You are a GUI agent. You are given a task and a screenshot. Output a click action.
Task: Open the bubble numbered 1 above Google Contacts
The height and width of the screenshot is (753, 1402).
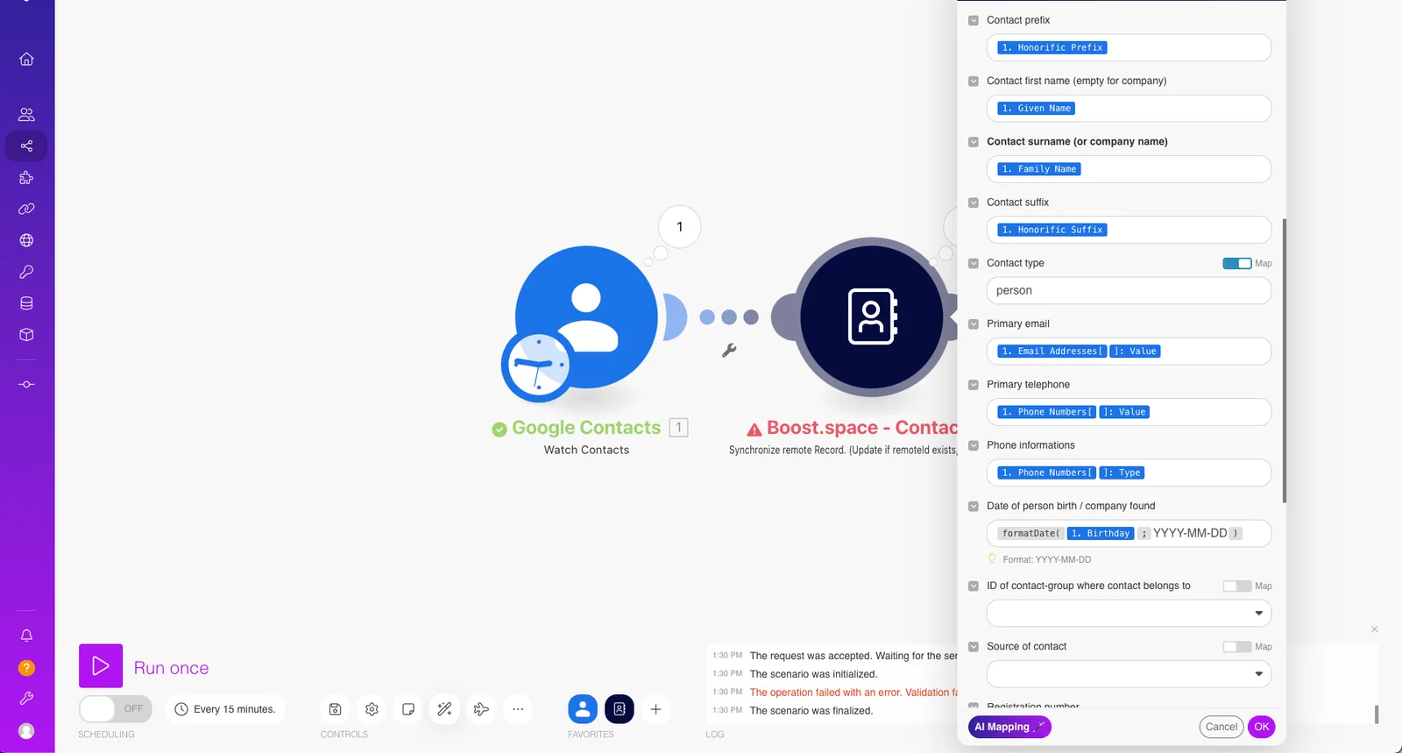[x=679, y=227]
